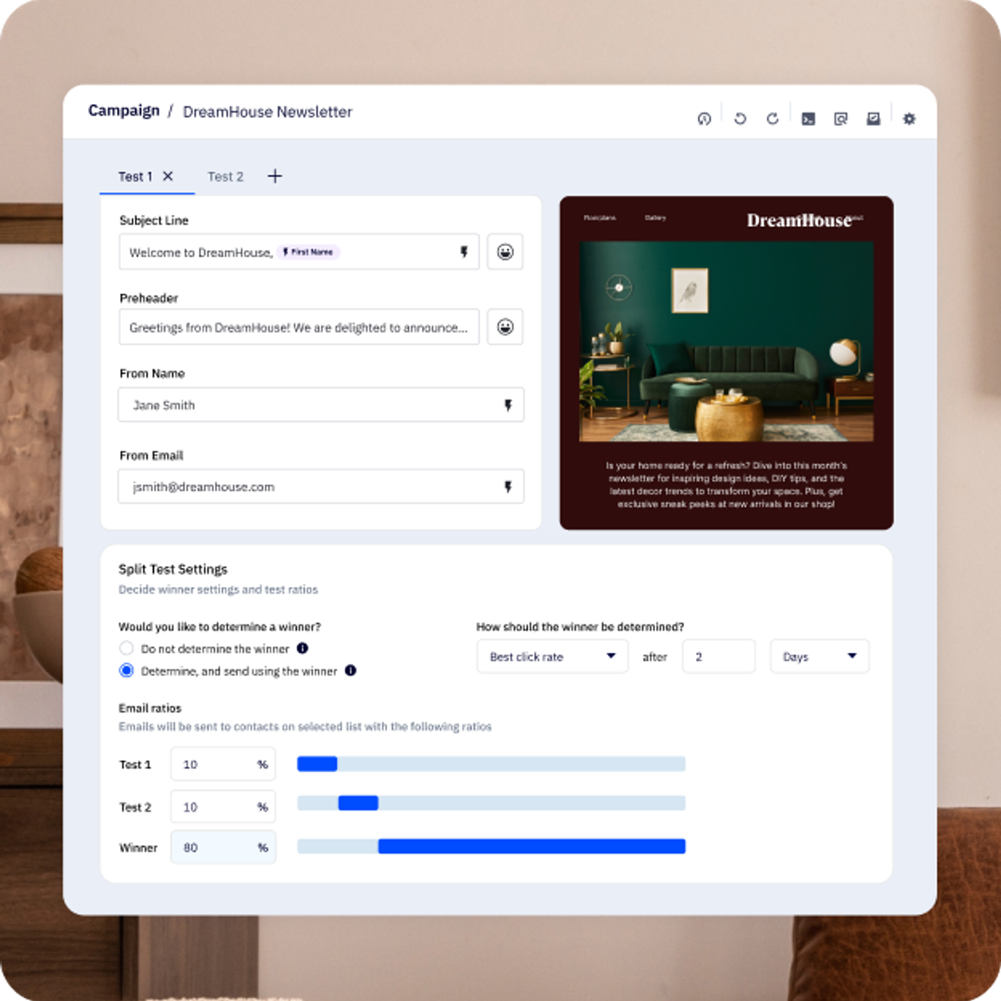
Task: Click info icon beside Do not determine winner
Action: tap(302, 648)
